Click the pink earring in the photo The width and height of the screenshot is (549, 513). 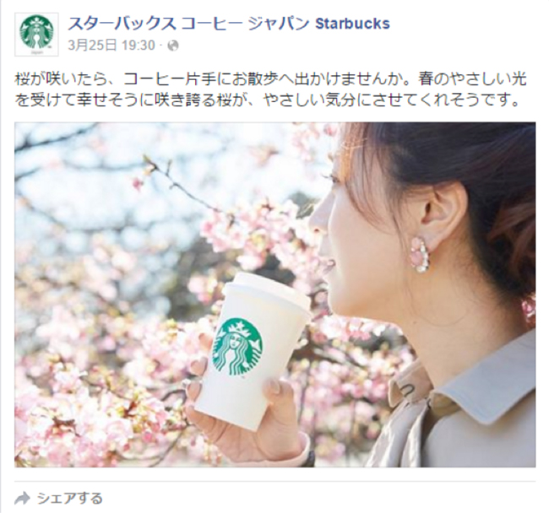tap(419, 253)
